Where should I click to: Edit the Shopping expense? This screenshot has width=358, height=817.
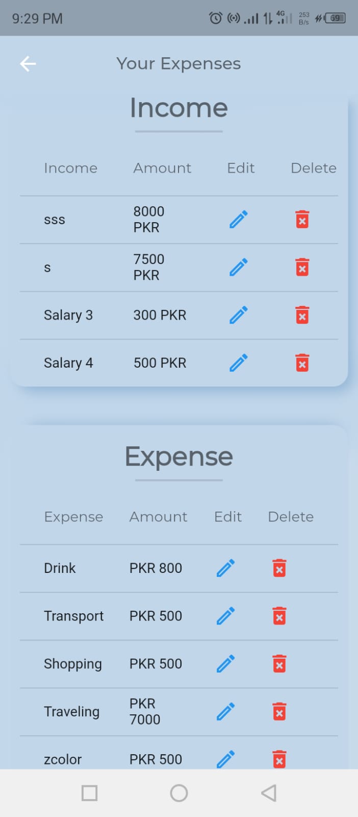point(225,663)
